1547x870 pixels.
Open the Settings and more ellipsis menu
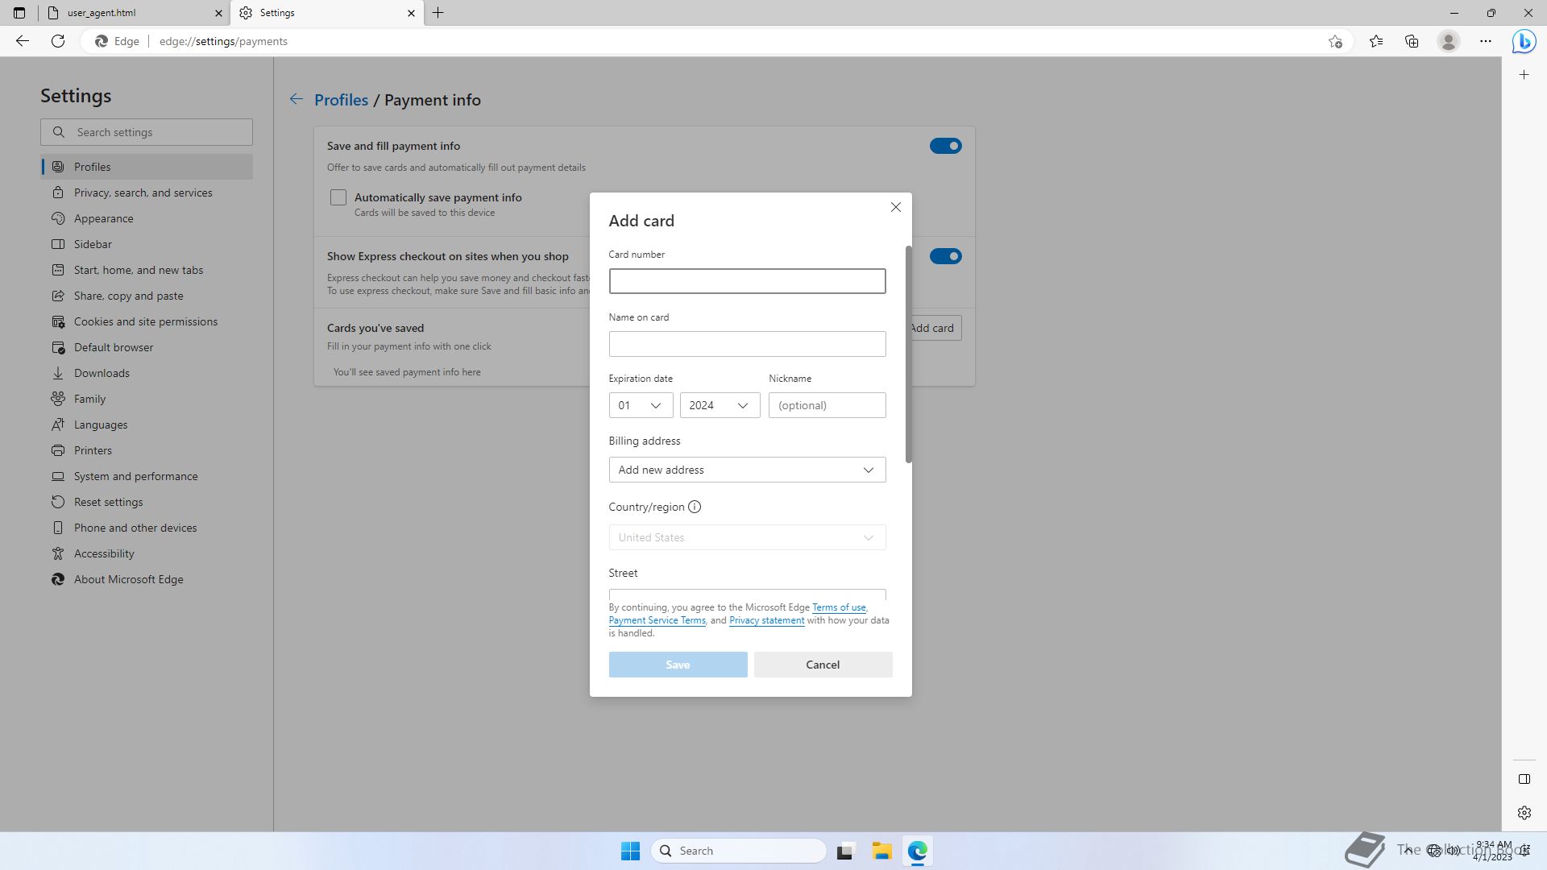click(x=1485, y=41)
